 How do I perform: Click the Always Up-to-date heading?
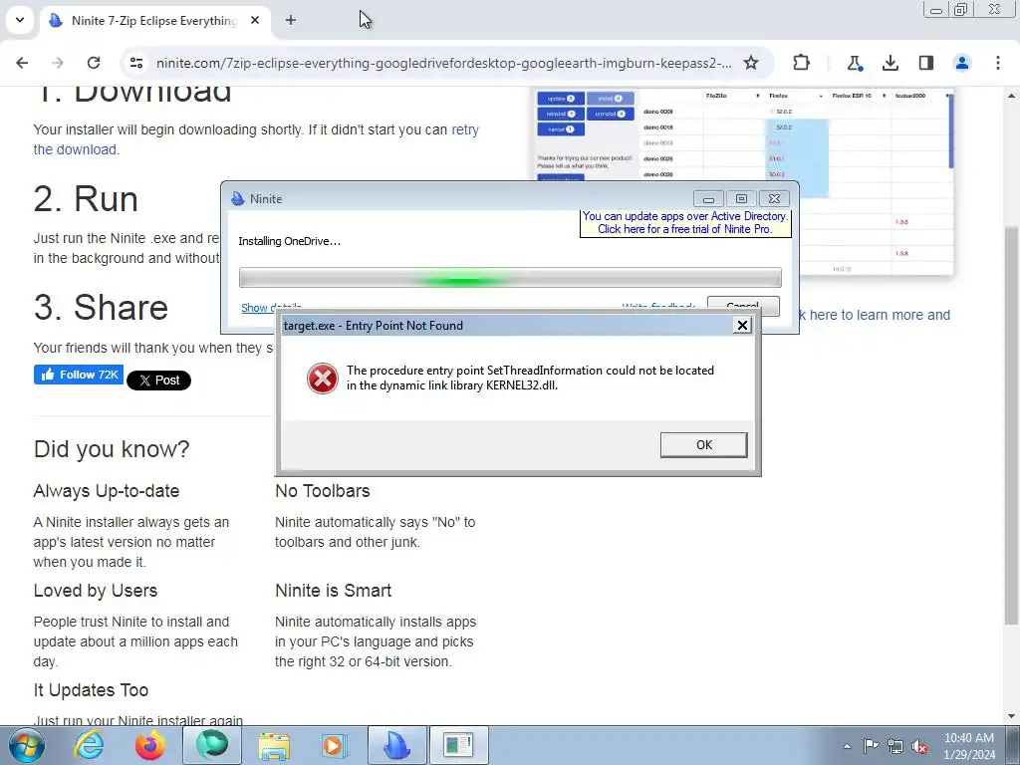(x=106, y=490)
